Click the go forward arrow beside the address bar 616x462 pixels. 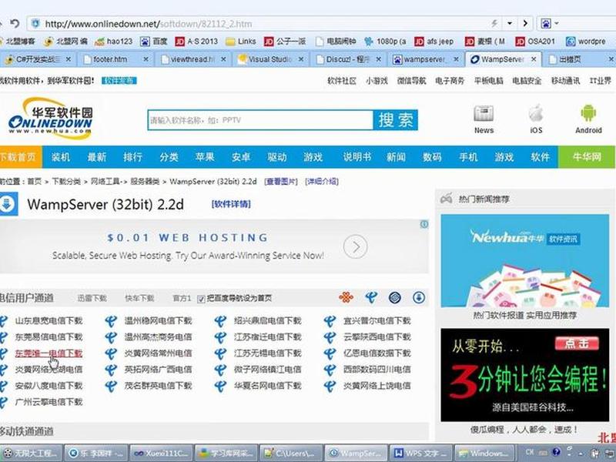tap(525, 24)
